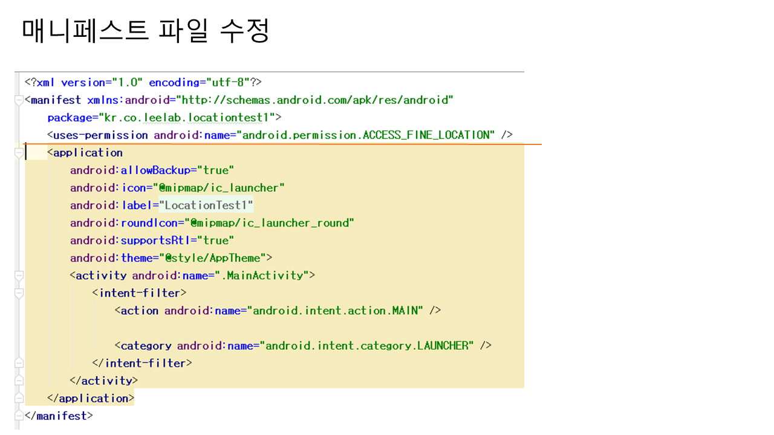Image resolution: width=774 pixels, height=435 pixels.
Task: Click fold marker beside closing intent-filter tag
Action: tap(19, 363)
